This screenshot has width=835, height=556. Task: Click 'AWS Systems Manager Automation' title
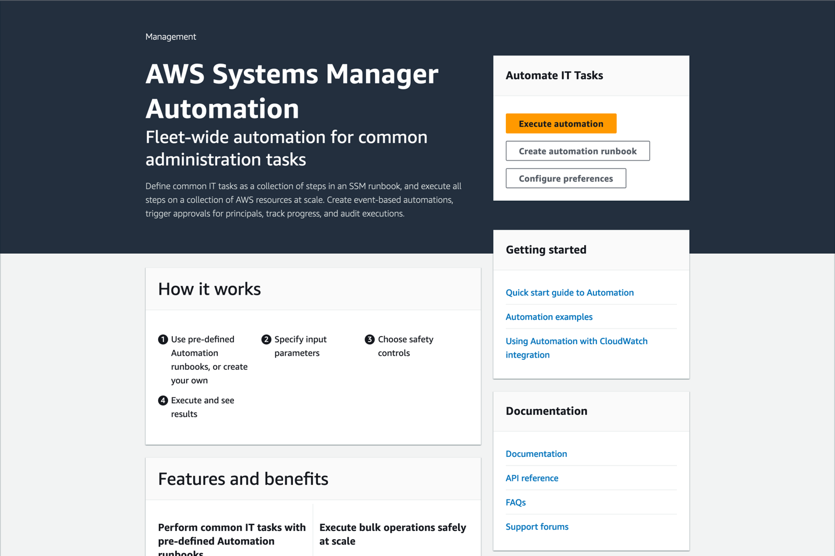(292, 91)
